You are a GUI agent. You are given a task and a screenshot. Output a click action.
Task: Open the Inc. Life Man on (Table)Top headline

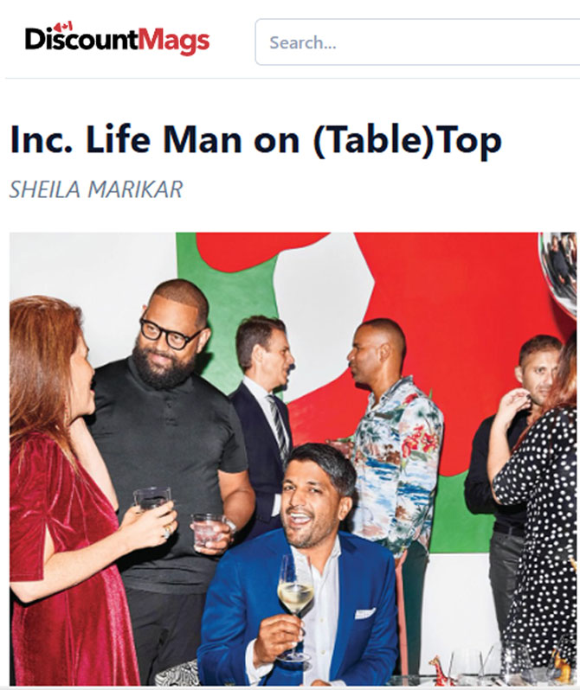point(255,140)
